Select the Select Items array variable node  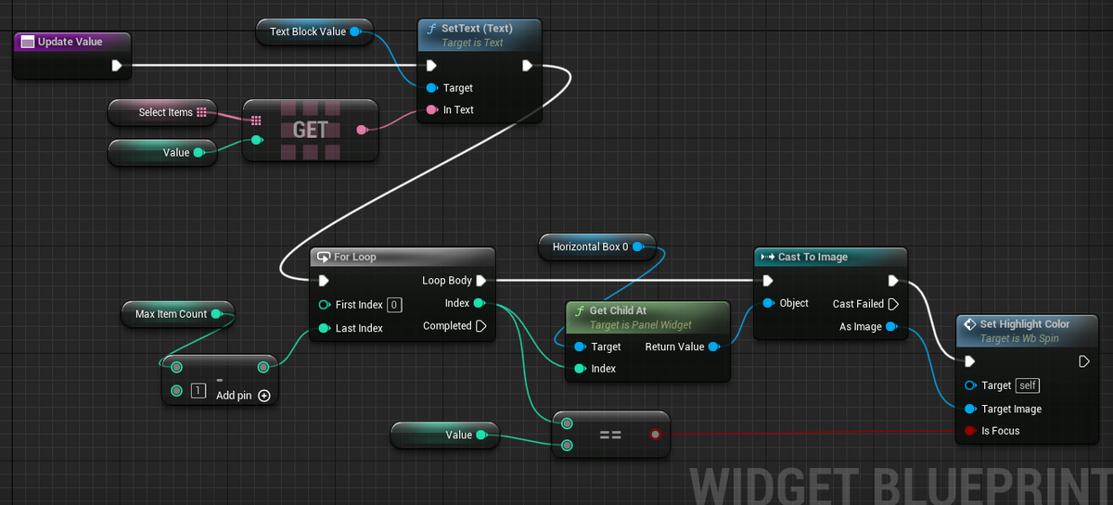[x=162, y=112]
